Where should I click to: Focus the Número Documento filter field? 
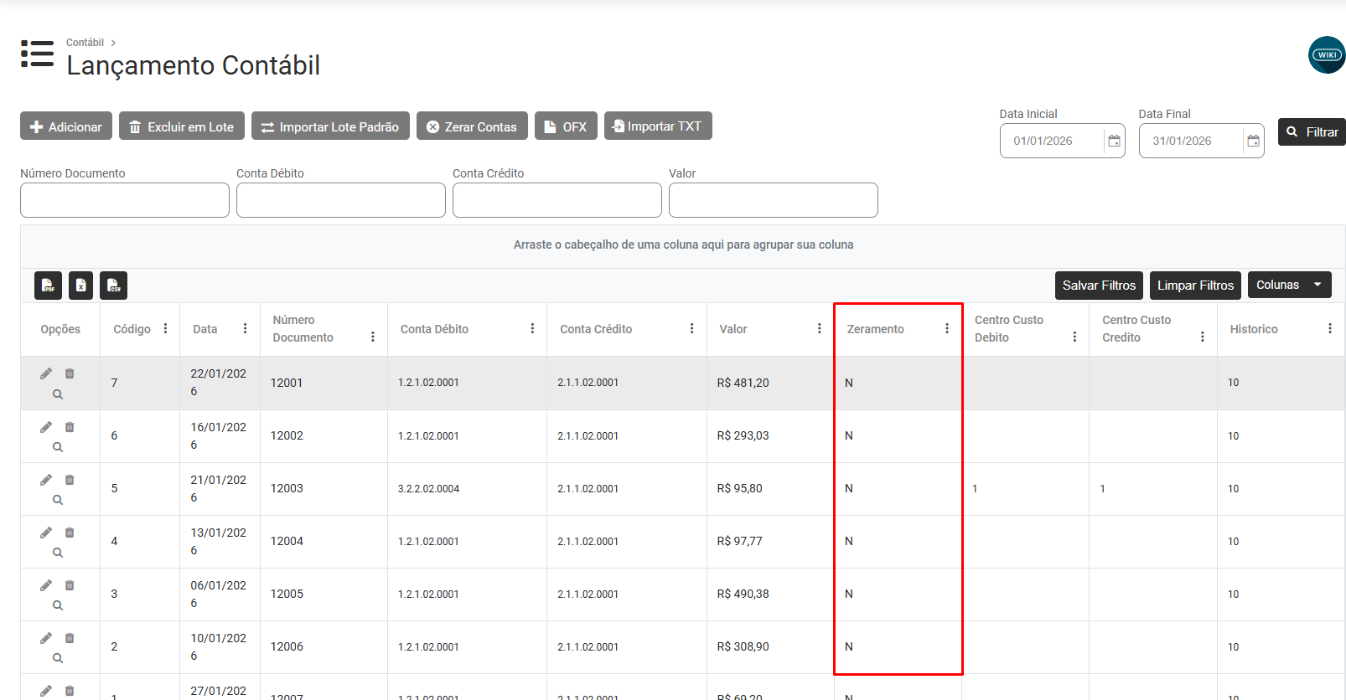click(x=125, y=200)
